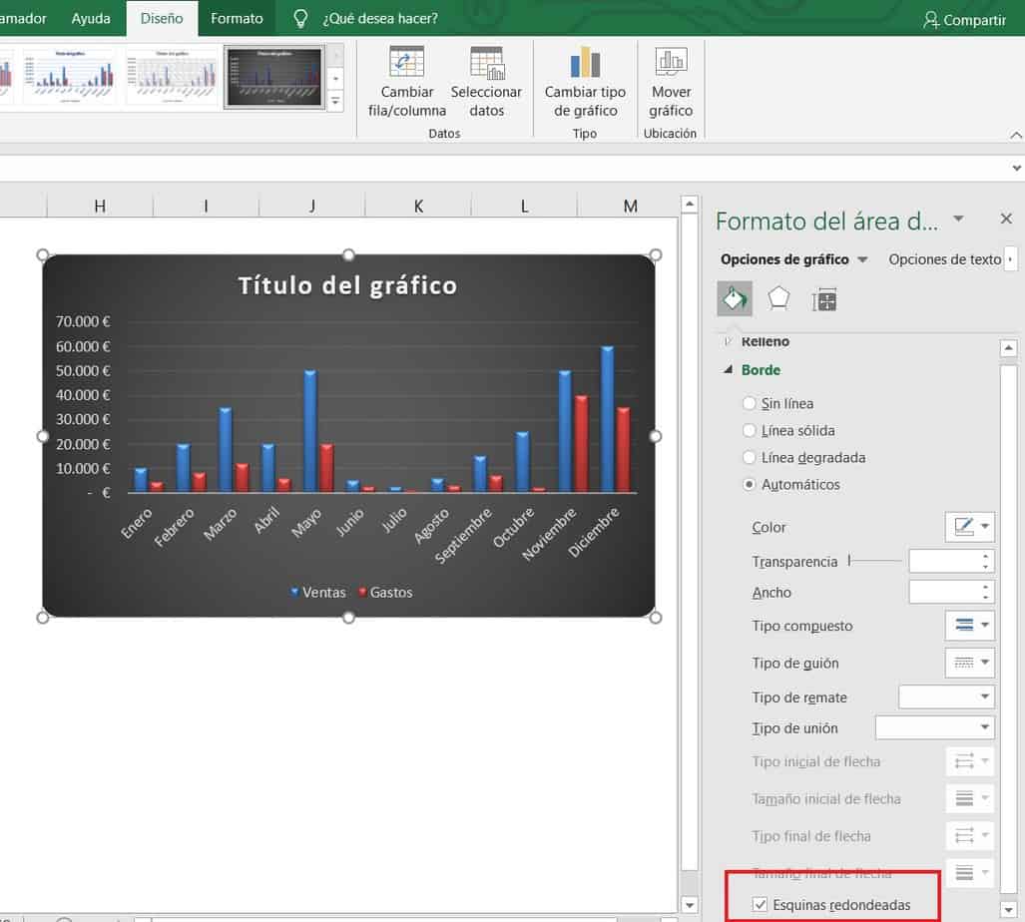Open the Opciones de gráfico dropdown arrow
1025x922 pixels.
pos(862,260)
